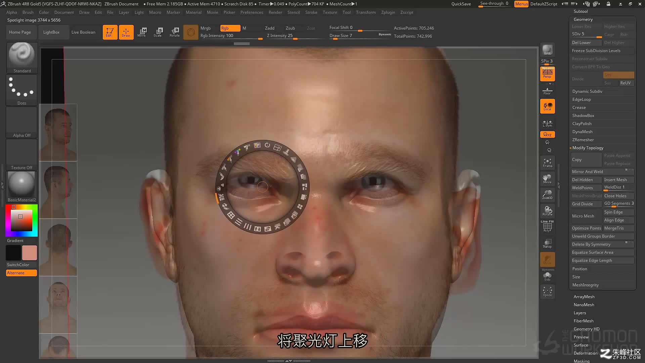This screenshot has width=645, height=363.
Task: Open the Stroke menu
Action: 311,12
